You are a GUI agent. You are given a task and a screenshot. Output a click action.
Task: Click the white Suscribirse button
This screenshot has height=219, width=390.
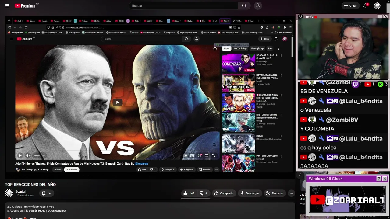[72, 169]
